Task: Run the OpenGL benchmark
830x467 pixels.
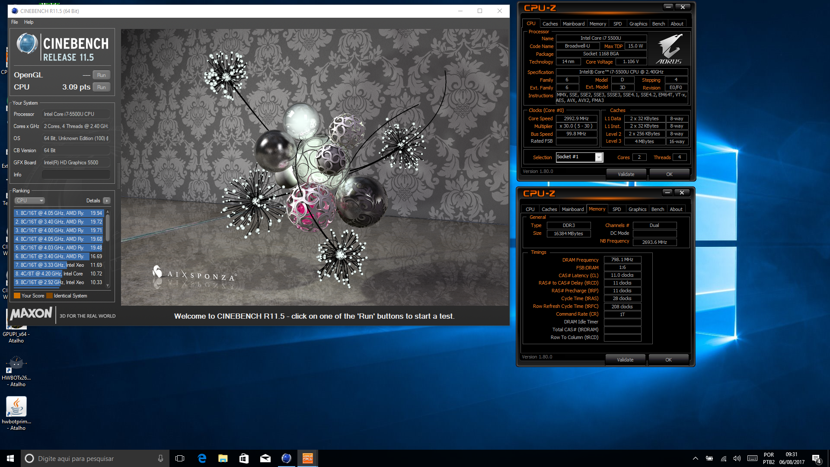Action: click(x=101, y=75)
